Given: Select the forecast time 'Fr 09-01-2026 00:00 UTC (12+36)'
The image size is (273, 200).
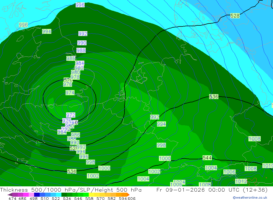Looking at the screenshot, I should 212,190.
